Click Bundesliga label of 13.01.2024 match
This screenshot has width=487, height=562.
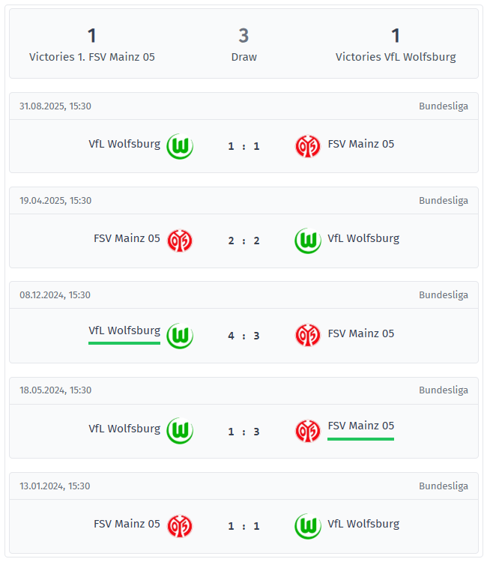443,486
